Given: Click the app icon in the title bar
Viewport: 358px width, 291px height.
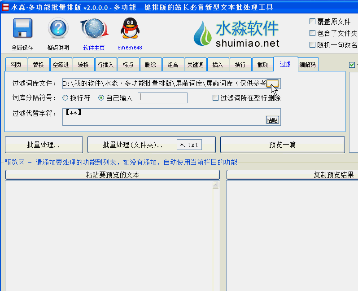Looking at the screenshot, I should click(5, 7).
